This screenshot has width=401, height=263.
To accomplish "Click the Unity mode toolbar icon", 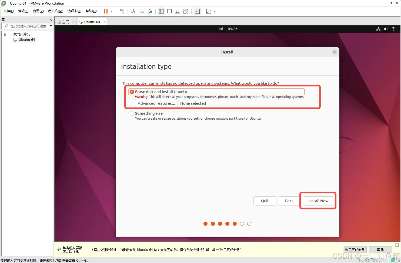I will (x=186, y=11).
